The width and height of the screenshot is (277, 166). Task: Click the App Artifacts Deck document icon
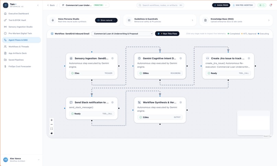pos(5,53)
